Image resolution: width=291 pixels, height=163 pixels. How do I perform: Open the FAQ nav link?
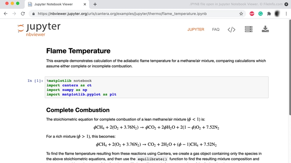[216, 30]
